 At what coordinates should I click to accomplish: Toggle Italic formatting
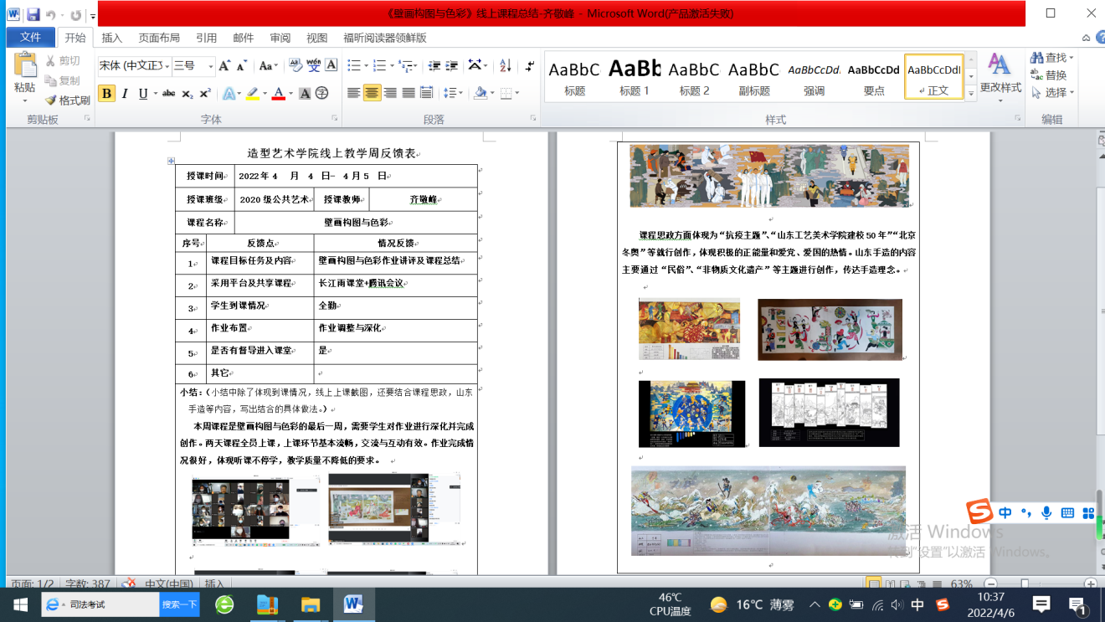click(125, 93)
